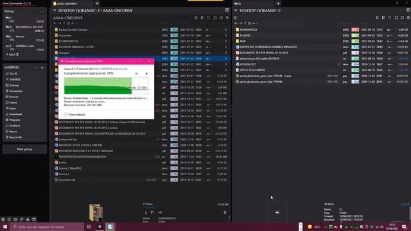Collapse details with Meno dettagli

[x=74, y=114]
